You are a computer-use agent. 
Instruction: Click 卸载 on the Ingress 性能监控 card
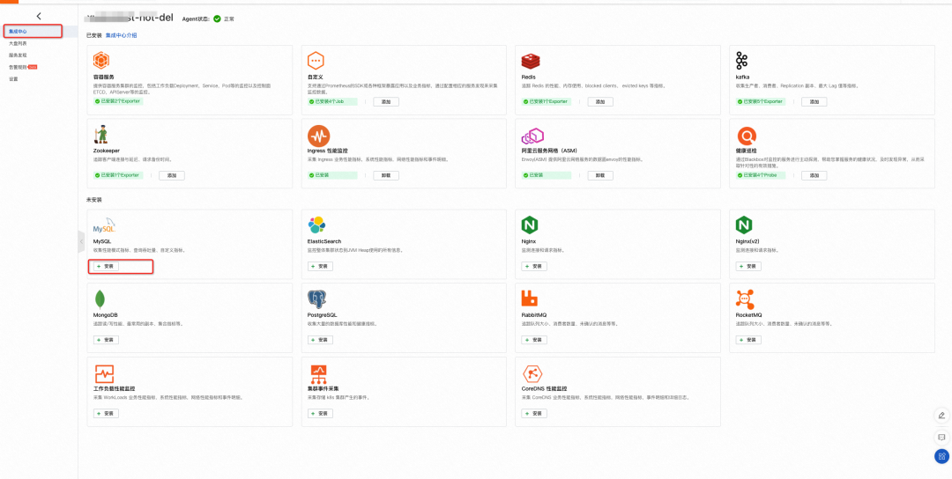[x=386, y=175]
